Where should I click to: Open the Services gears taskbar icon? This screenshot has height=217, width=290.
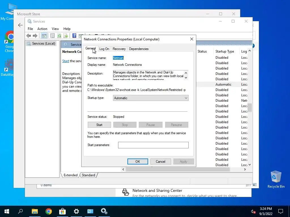pos(104,211)
